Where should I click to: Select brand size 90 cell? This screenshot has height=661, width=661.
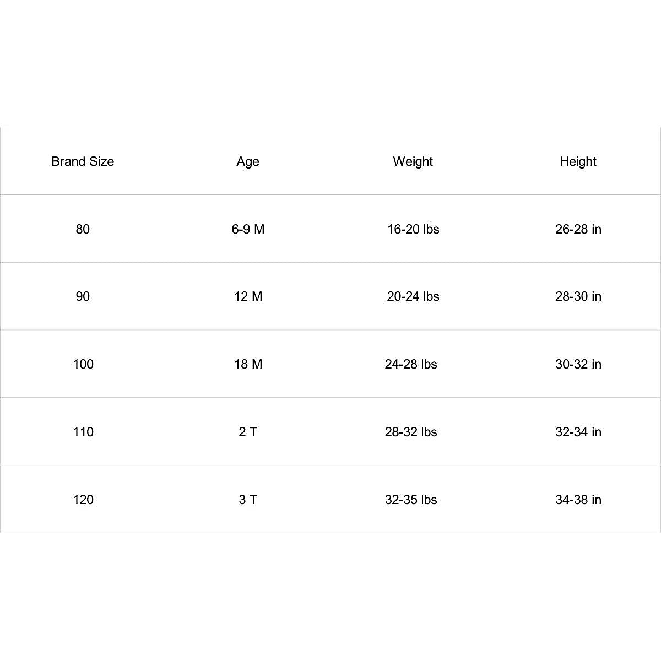(x=83, y=296)
